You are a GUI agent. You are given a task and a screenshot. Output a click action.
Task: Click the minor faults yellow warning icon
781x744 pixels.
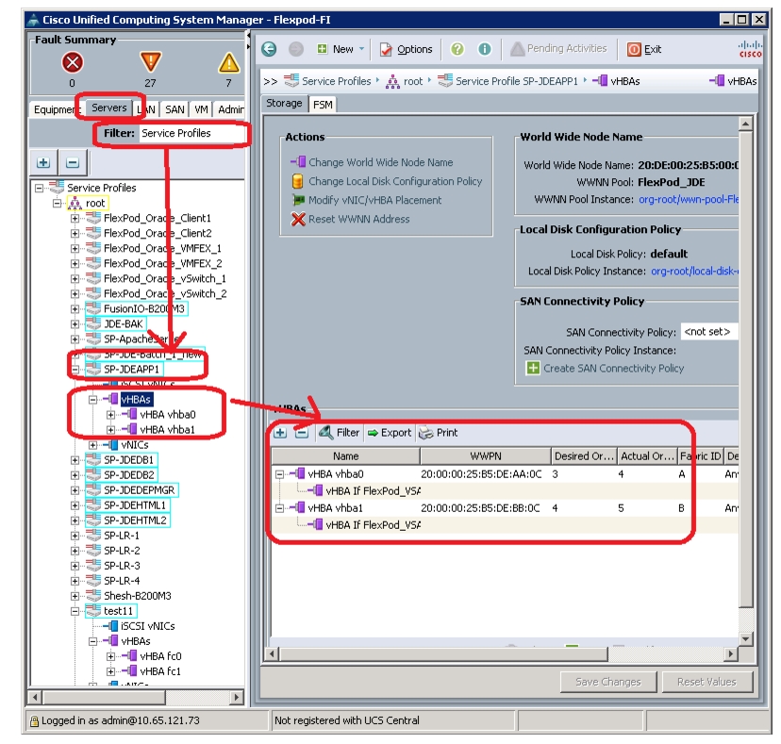point(228,63)
